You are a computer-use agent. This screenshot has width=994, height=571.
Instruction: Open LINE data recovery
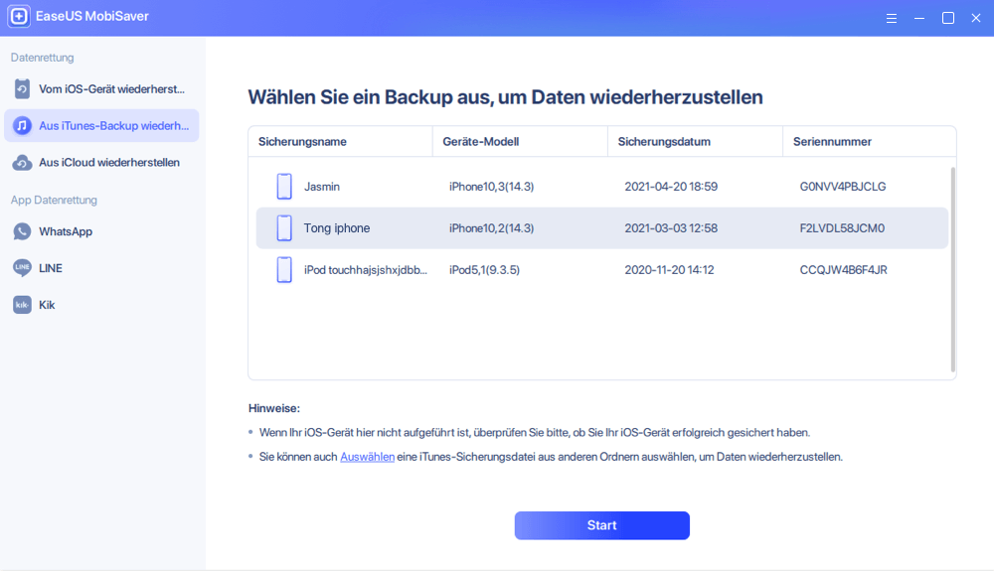point(101,268)
